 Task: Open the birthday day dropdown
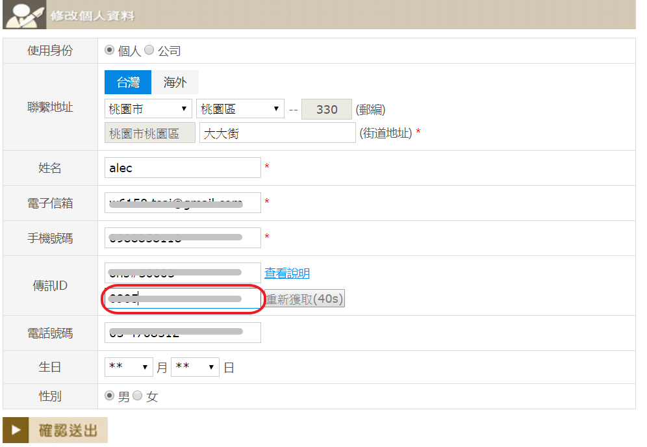coord(195,367)
